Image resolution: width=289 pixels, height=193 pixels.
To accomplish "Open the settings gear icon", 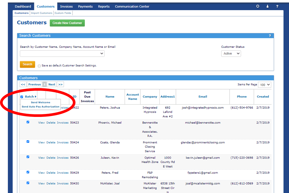I will [x=258, y=6].
